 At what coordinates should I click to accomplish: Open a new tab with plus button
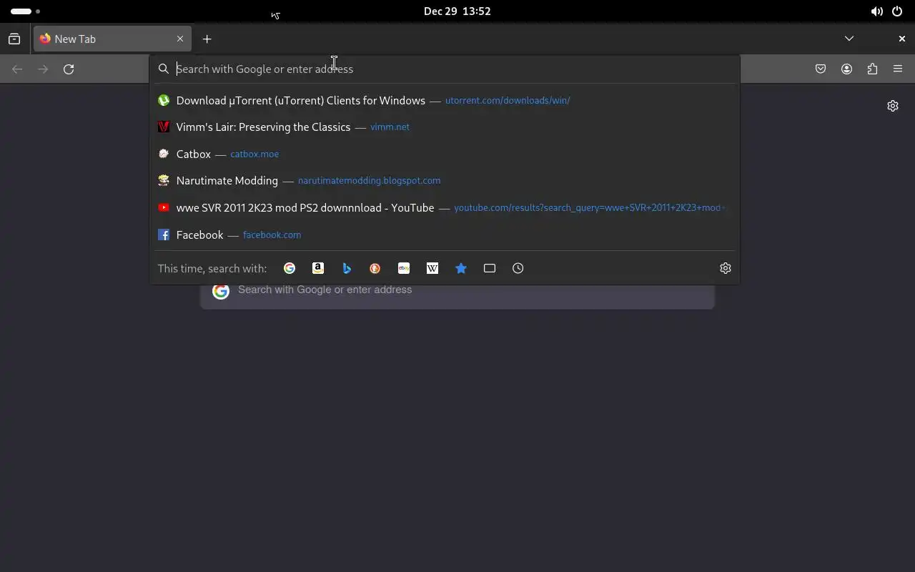point(207,39)
